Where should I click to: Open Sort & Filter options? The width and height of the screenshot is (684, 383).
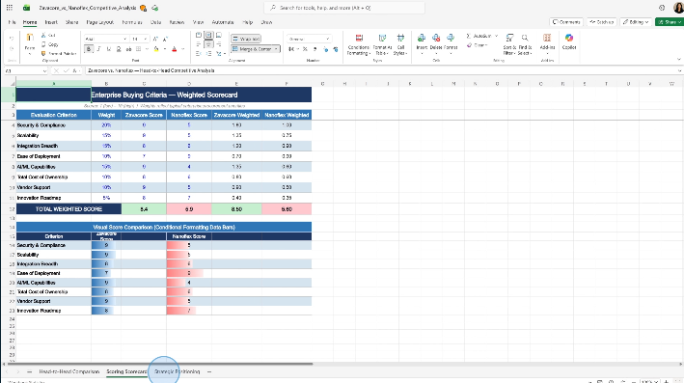coord(509,44)
